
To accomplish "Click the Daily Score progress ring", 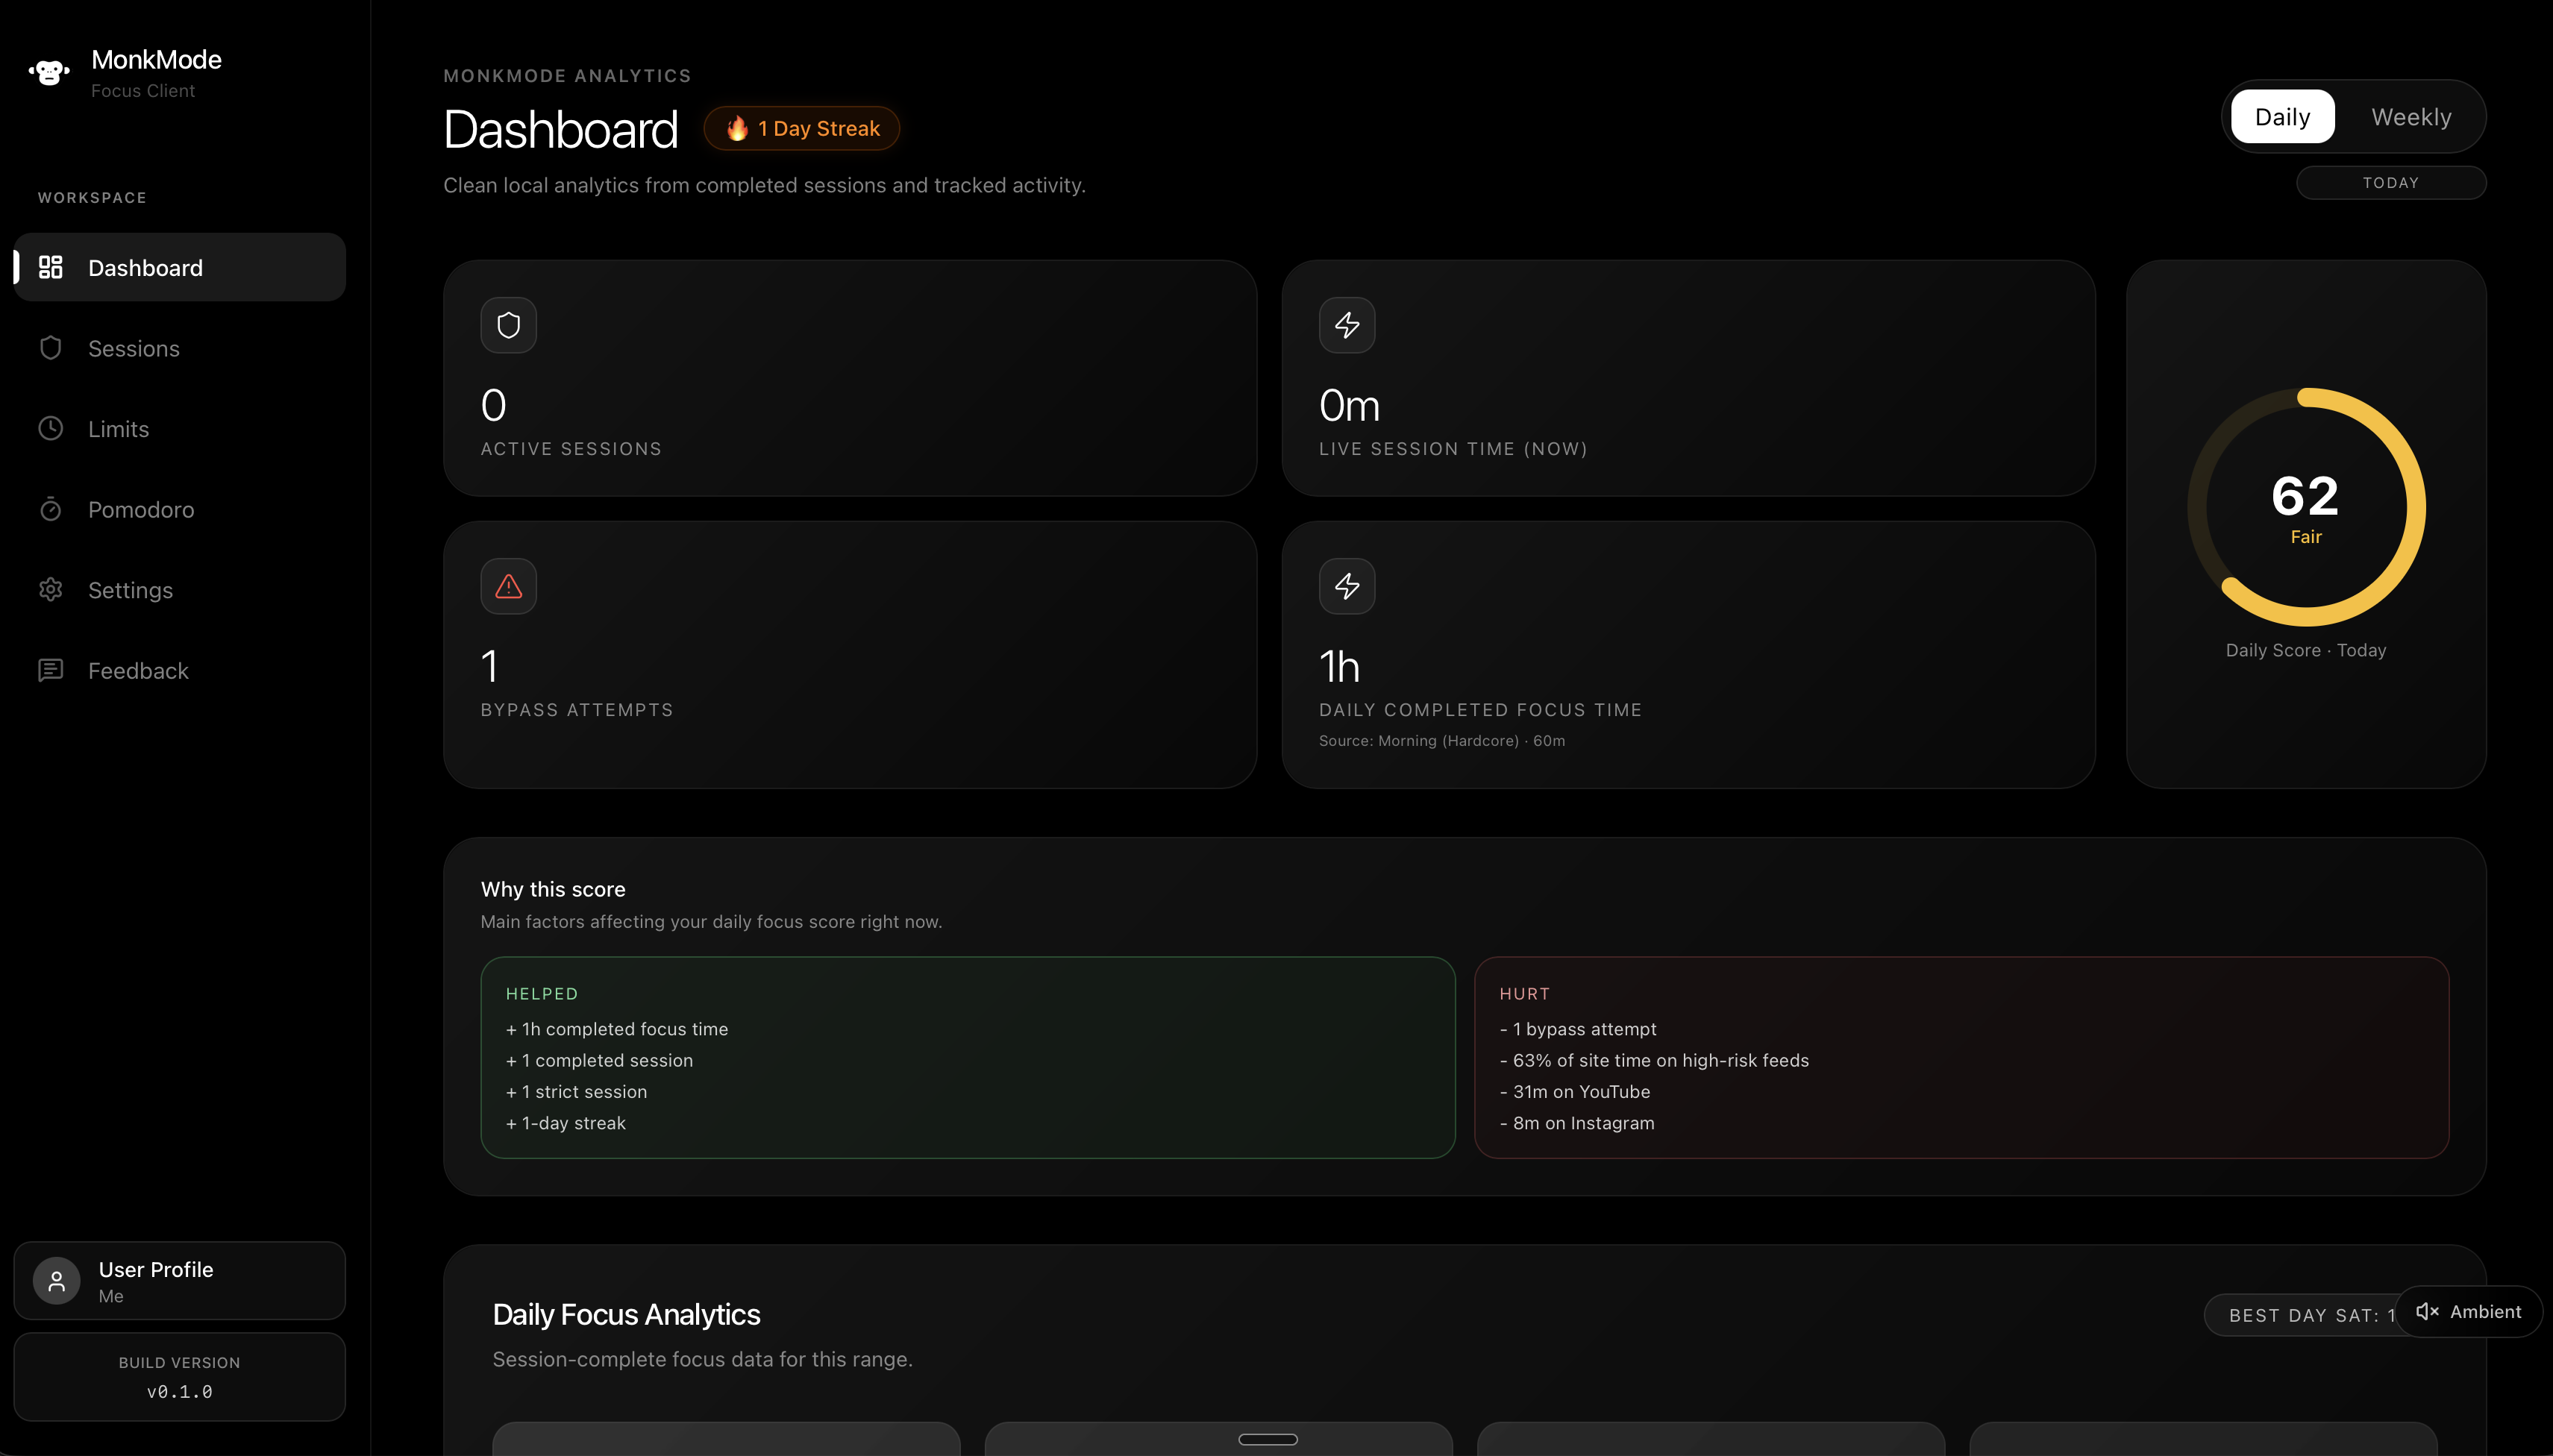I will 2306,506.
